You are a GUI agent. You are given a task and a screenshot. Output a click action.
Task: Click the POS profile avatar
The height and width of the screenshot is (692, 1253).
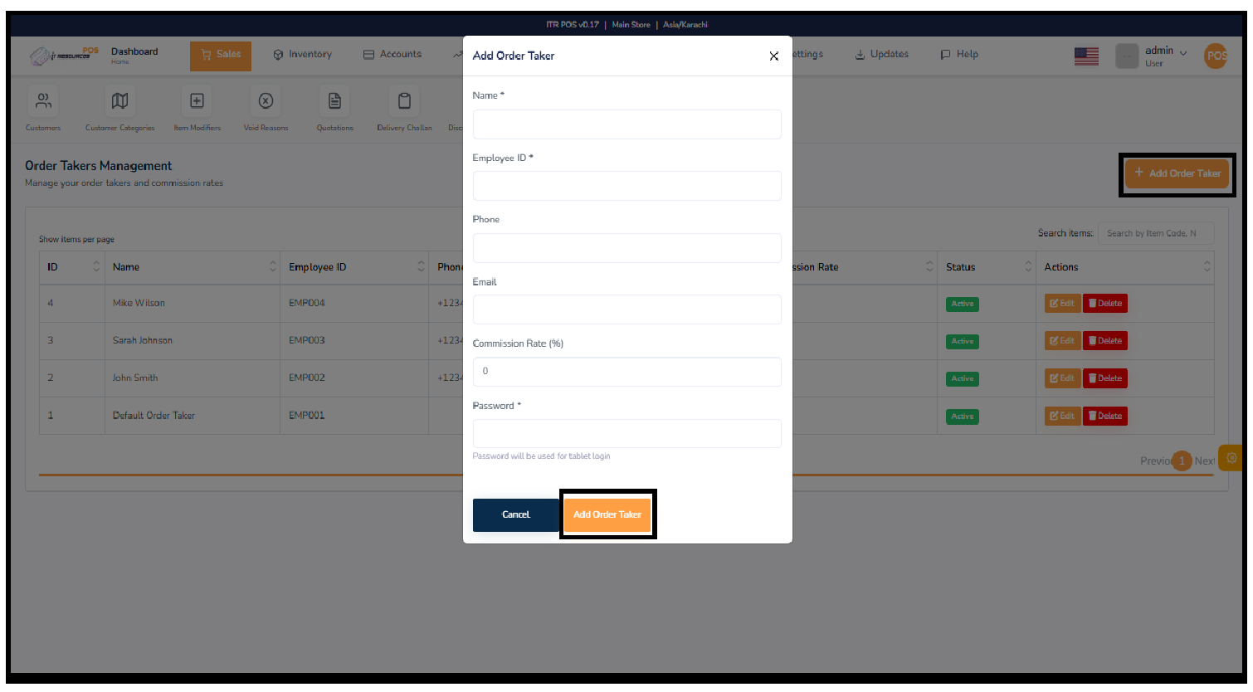(x=1216, y=56)
